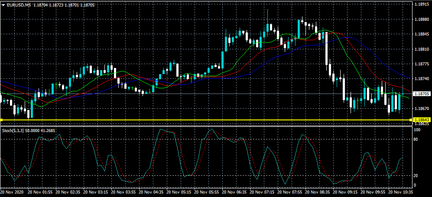Click price scale value 1.18845
Screen dimensions: 432x197
pos(422,34)
